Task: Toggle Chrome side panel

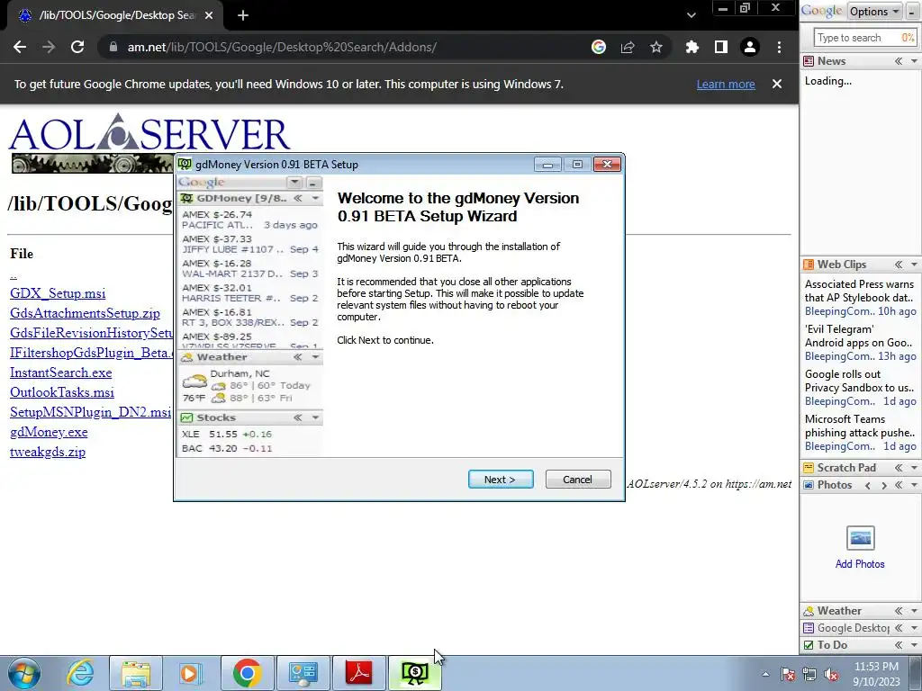Action: coord(721,47)
